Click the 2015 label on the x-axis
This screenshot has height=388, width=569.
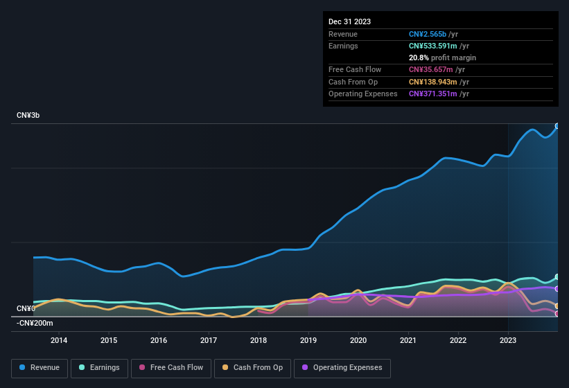point(109,340)
